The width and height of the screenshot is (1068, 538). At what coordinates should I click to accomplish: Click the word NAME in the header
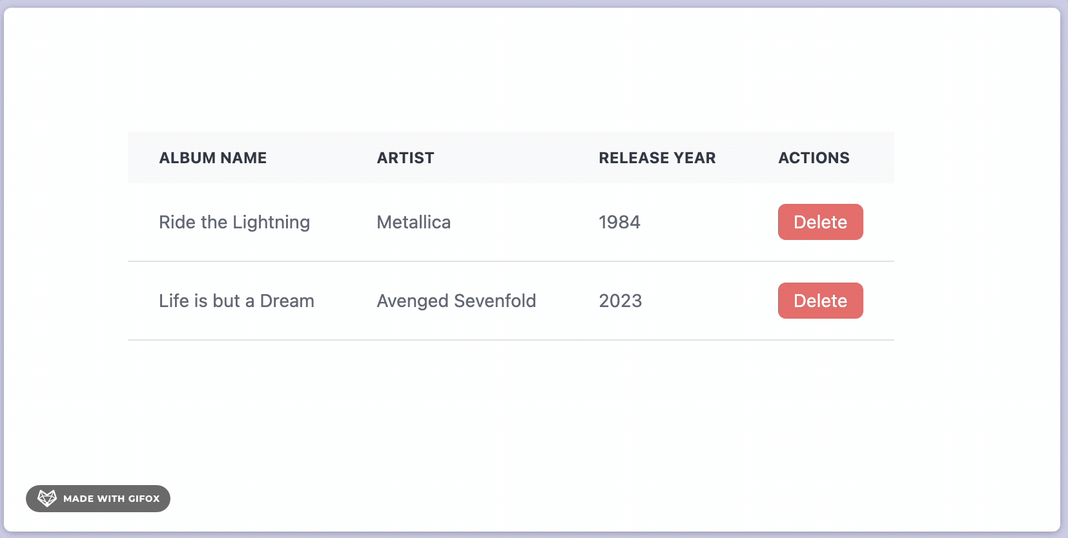(243, 158)
